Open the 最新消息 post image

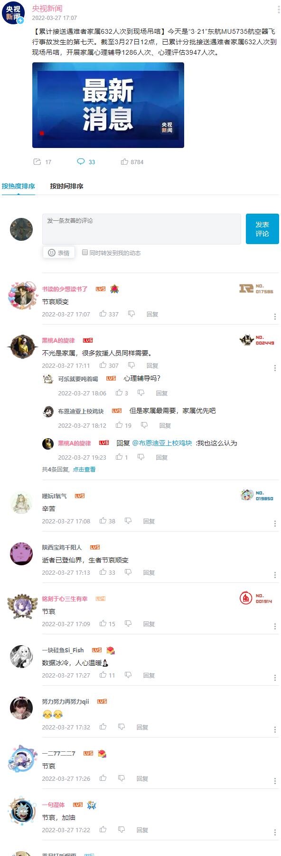coord(108,105)
